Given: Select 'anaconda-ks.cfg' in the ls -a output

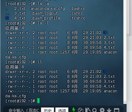Looking at the screenshot, I should [x=48, y=9].
